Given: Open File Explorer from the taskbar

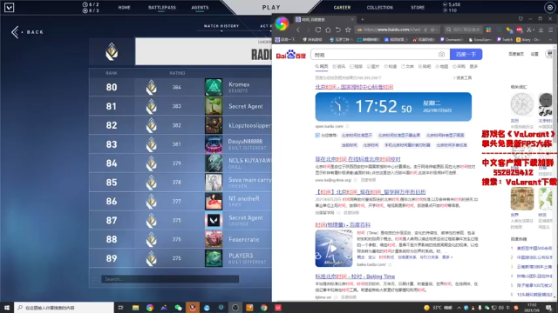Looking at the screenshot, I should pos(135,307).
